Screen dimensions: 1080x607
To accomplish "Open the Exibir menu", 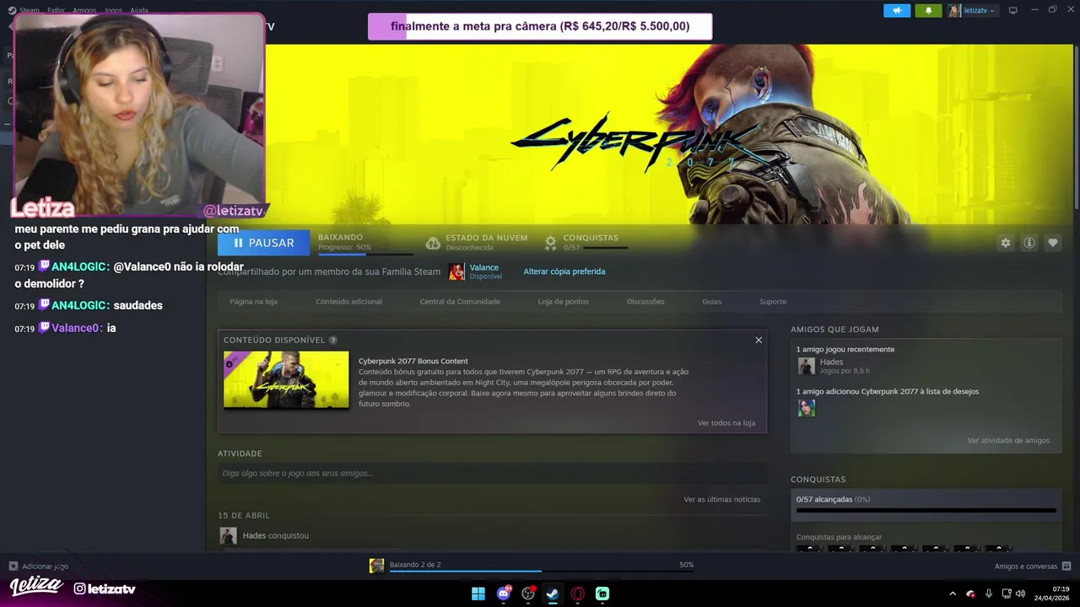I will (x=56, y=10).
